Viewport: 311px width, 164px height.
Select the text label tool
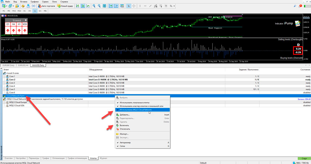[166, 6]
